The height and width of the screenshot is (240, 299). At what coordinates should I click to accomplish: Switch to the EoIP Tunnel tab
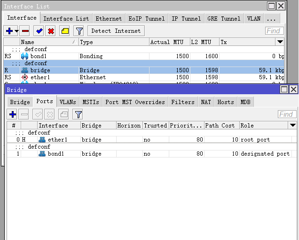pyautogui.click(x=146, y=19)
